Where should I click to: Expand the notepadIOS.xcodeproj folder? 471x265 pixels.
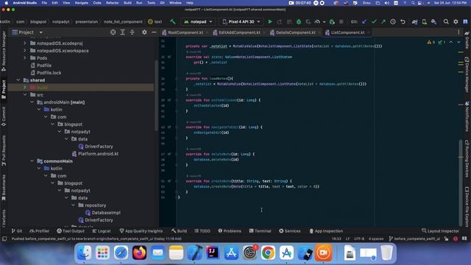click(25, 43)
